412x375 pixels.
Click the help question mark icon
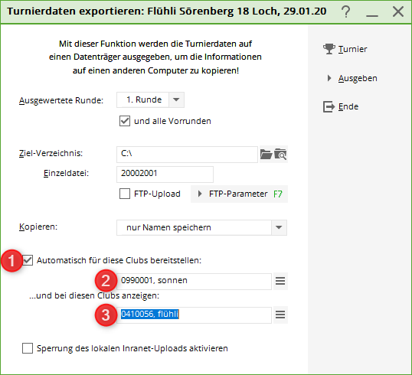pyautogui.click(x=346, y=11)
